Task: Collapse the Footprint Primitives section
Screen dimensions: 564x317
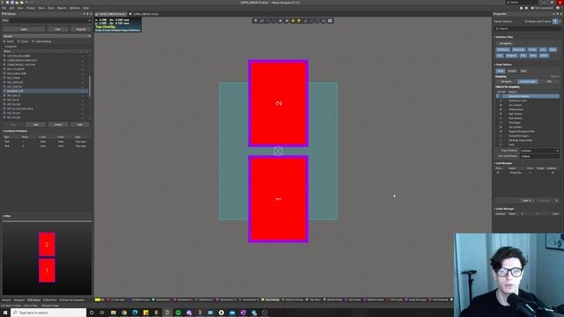Action: [4, 131]
